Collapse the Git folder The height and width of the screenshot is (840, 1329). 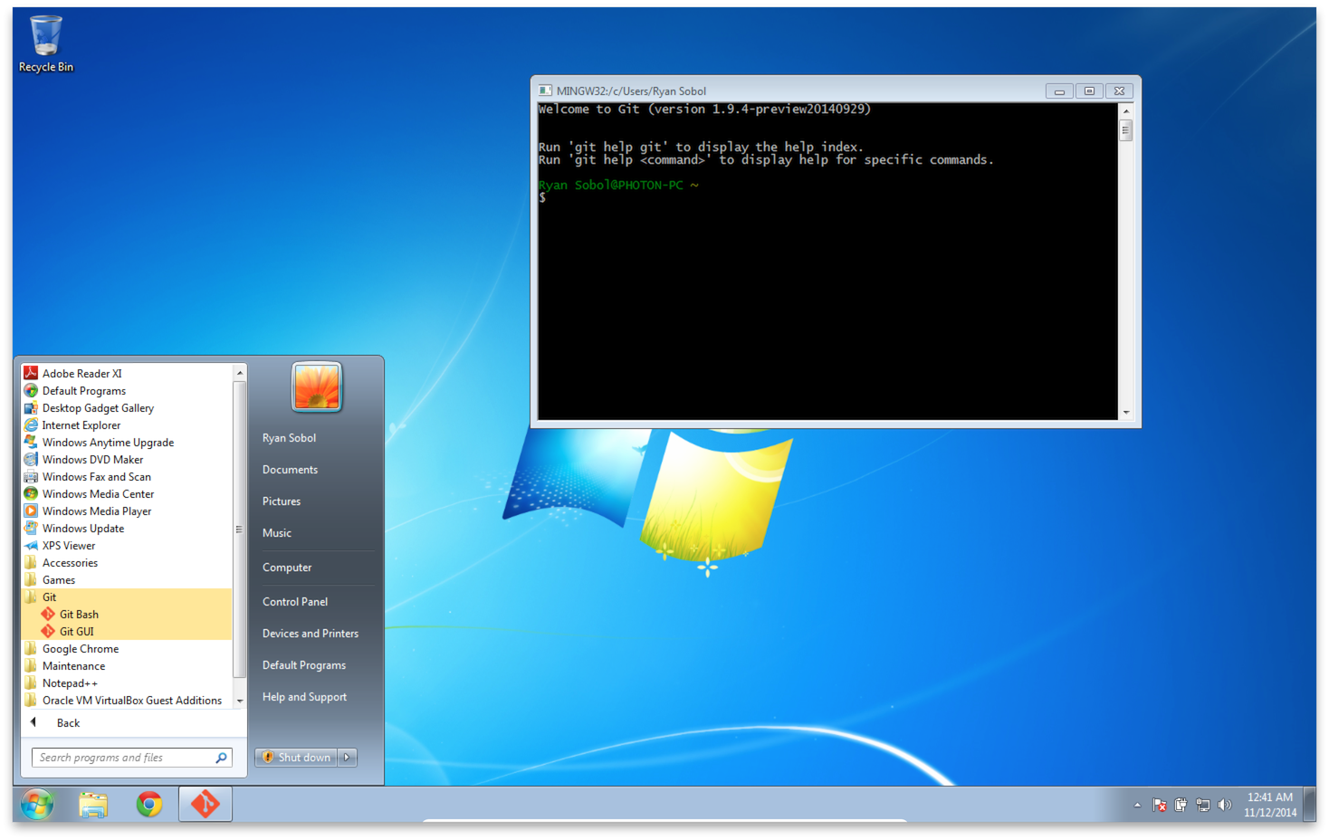click(126, 597)
